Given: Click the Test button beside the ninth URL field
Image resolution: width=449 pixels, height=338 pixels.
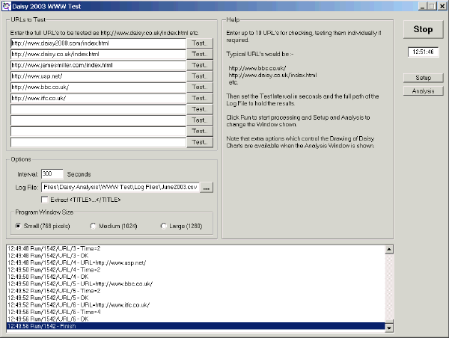Looking at the screenshot, I should (200, 131).
